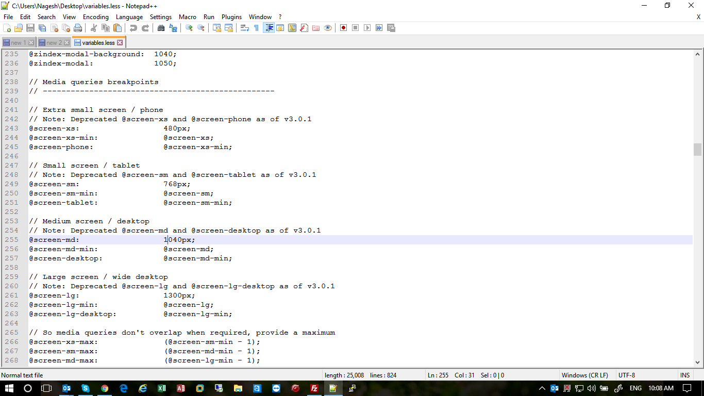This screenshot has width=704, height=396.
Task: Open the Find dialog via binoculars icon
Action: 161,28
